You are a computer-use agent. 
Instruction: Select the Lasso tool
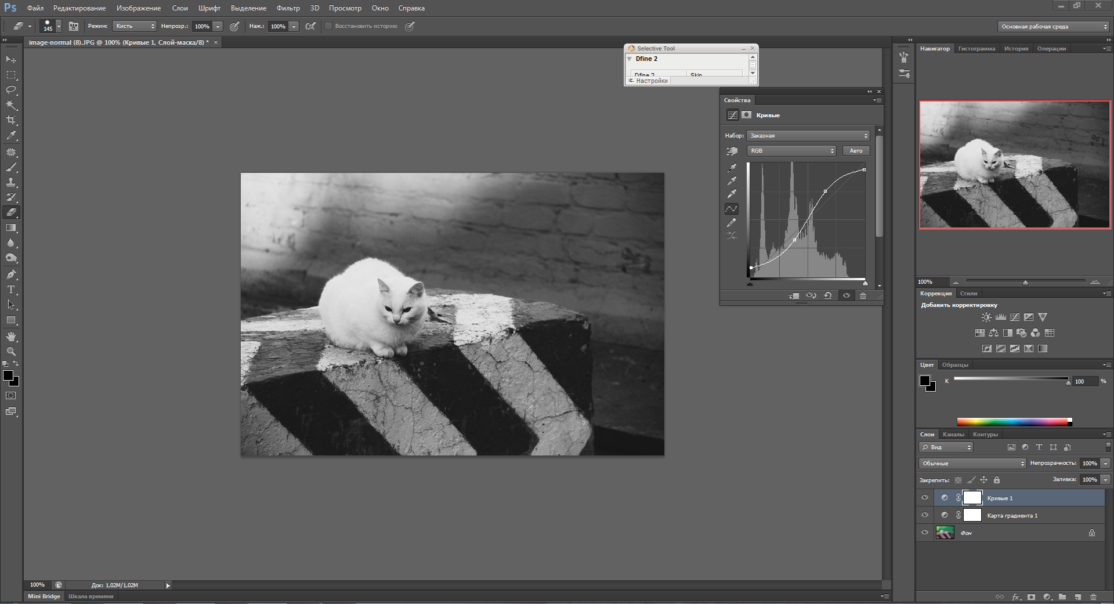click(x=11, y=90)
